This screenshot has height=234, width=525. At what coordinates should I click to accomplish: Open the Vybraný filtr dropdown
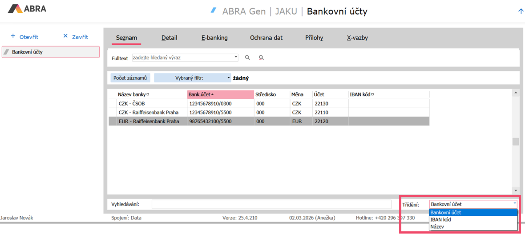pyautogui.click(x=193, y=78)
